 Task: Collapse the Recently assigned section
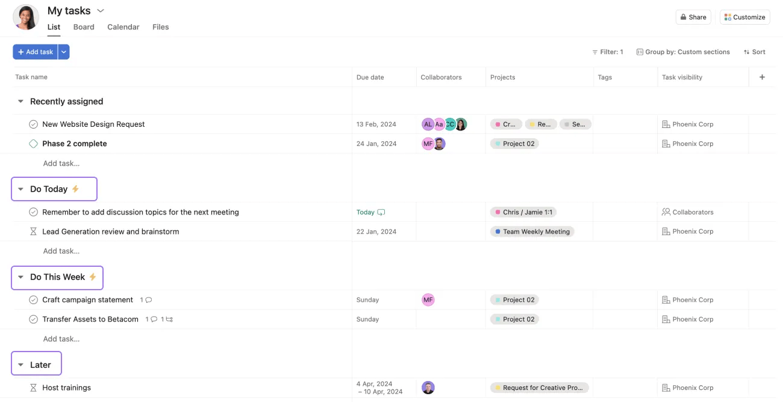20,101
